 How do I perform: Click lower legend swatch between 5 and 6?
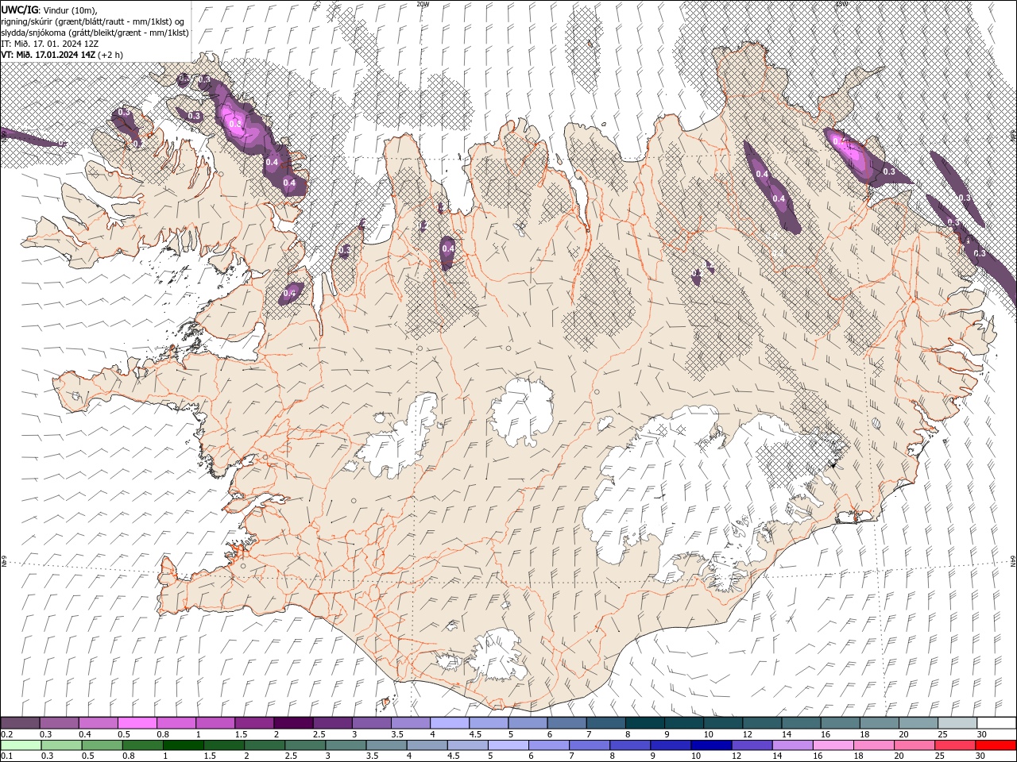pos(507,745)
